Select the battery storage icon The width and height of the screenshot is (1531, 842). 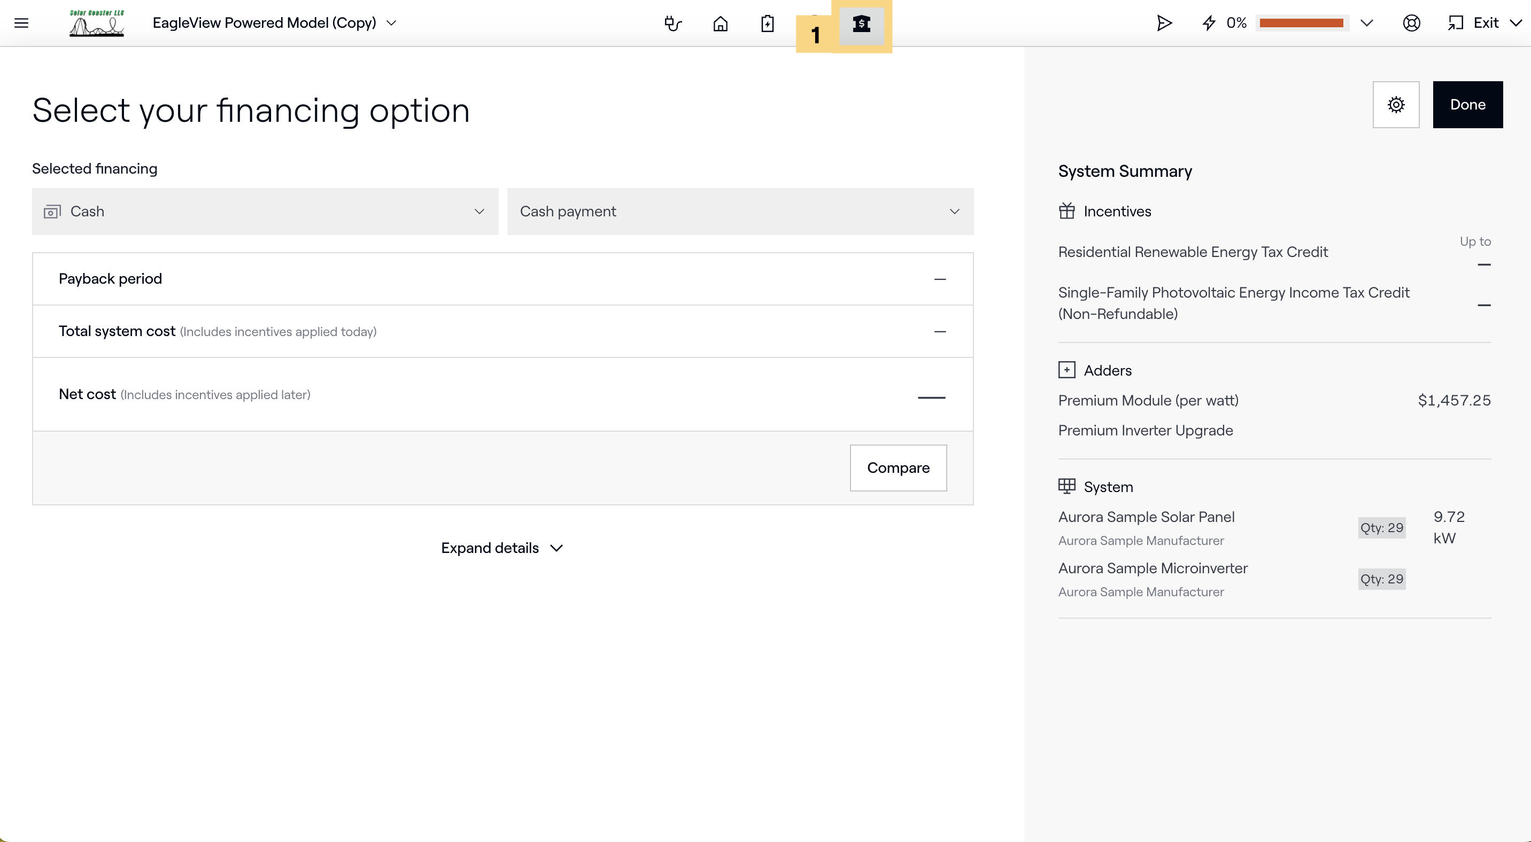tap(767, 23)
